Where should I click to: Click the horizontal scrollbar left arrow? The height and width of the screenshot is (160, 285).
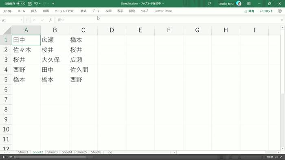pos(175,152)
